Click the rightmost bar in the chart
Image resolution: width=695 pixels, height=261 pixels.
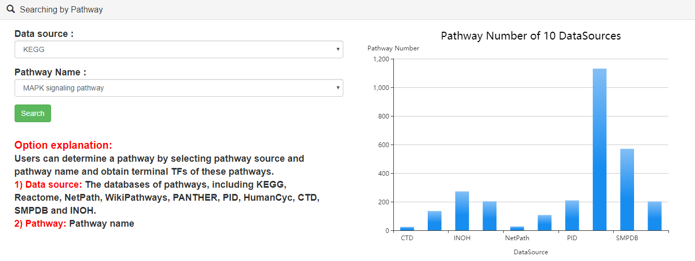(x=655, y=216)
